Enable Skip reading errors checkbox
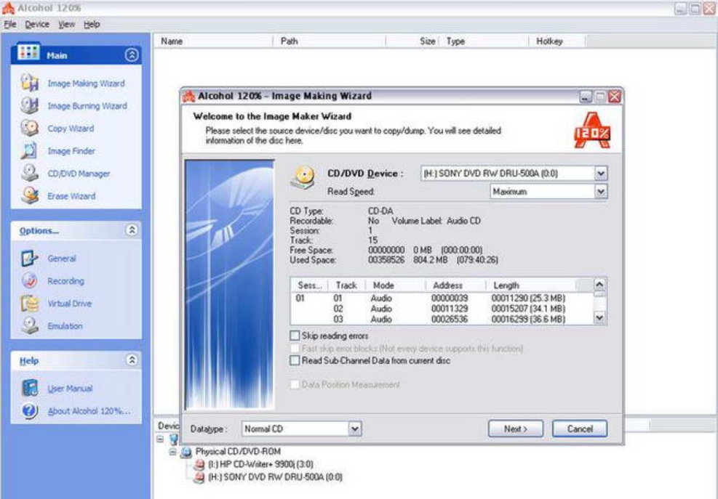This screenshot has height=499, width=718. [x=295, y=336]
